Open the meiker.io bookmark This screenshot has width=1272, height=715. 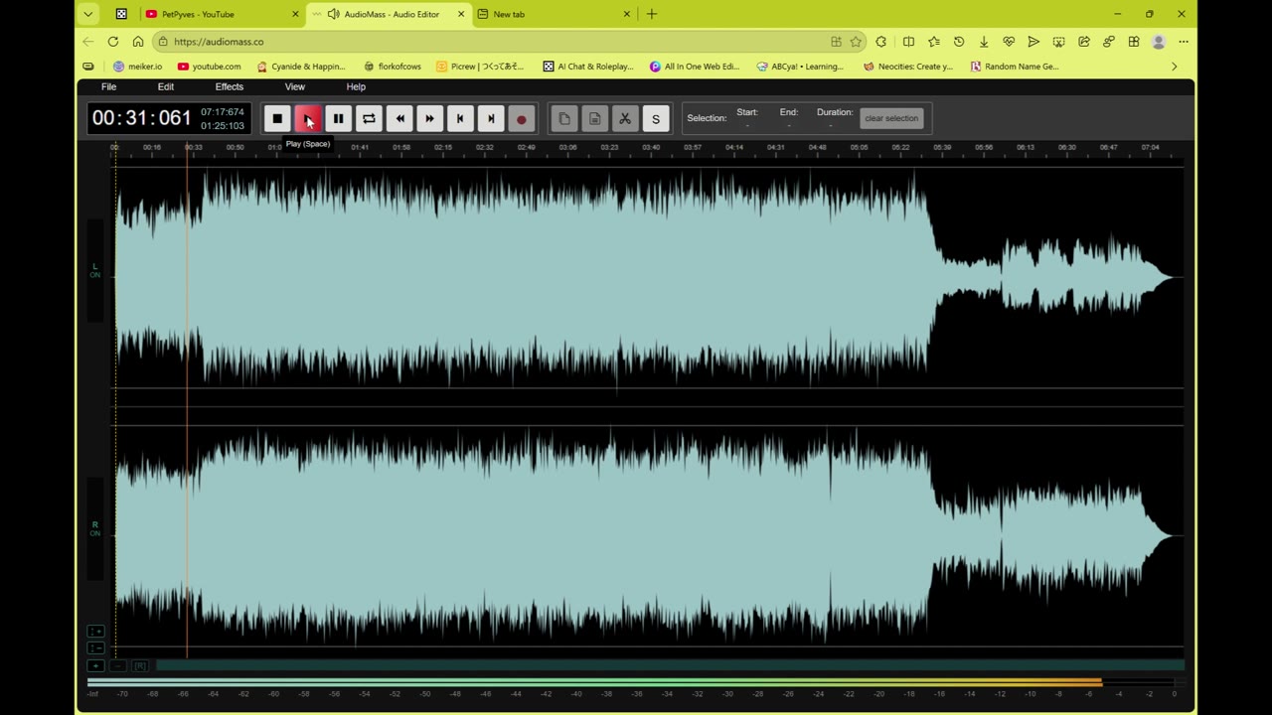tap(137, 67)
